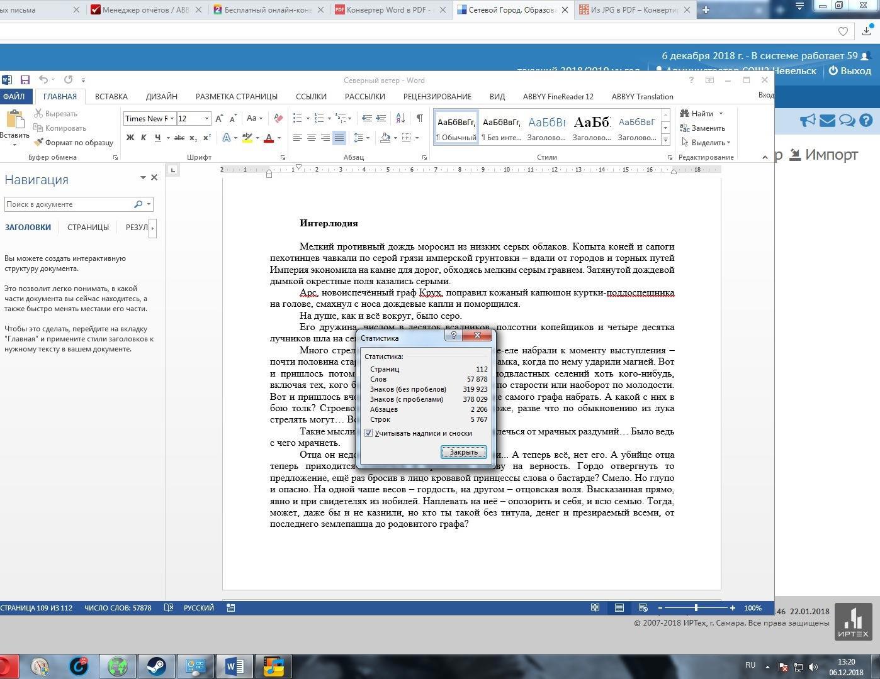880x679 pixels.
Task: Open the СТРАНИЦЫ tab in Navigation pane
Action: coord(88,227)
